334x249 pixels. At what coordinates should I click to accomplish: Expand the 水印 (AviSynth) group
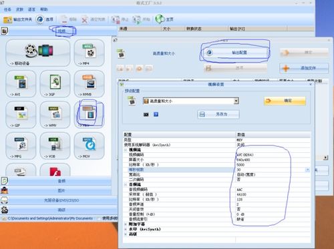coord(126,229)
